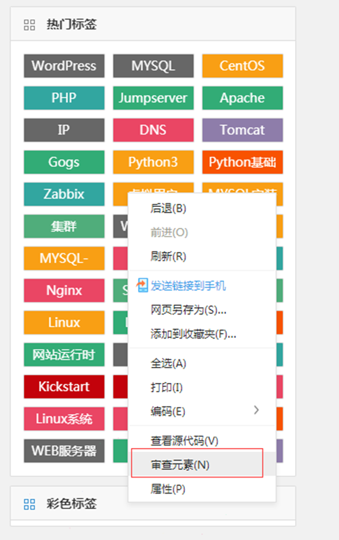Open the WordPress tag
339x540 pixels.
(x=64, y=65)
